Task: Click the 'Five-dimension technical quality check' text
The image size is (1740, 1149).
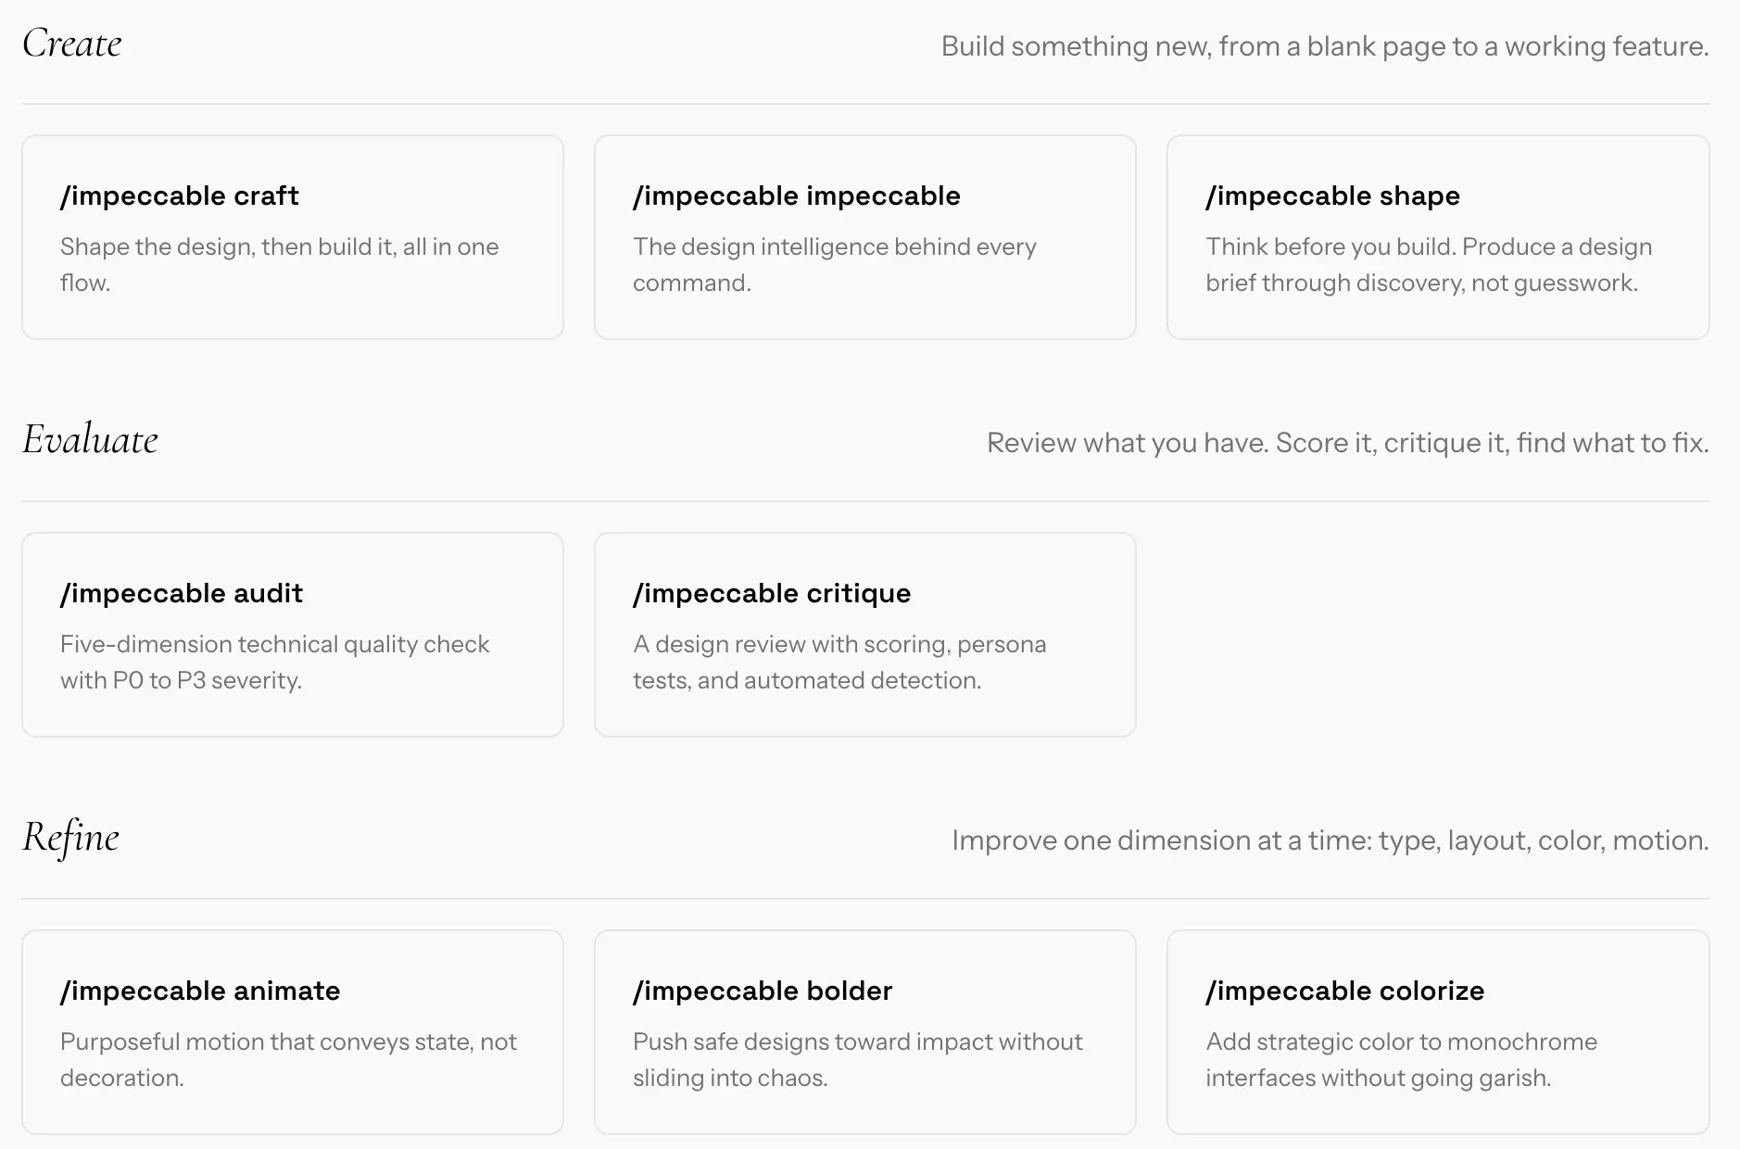Action: tap(275, 663)
